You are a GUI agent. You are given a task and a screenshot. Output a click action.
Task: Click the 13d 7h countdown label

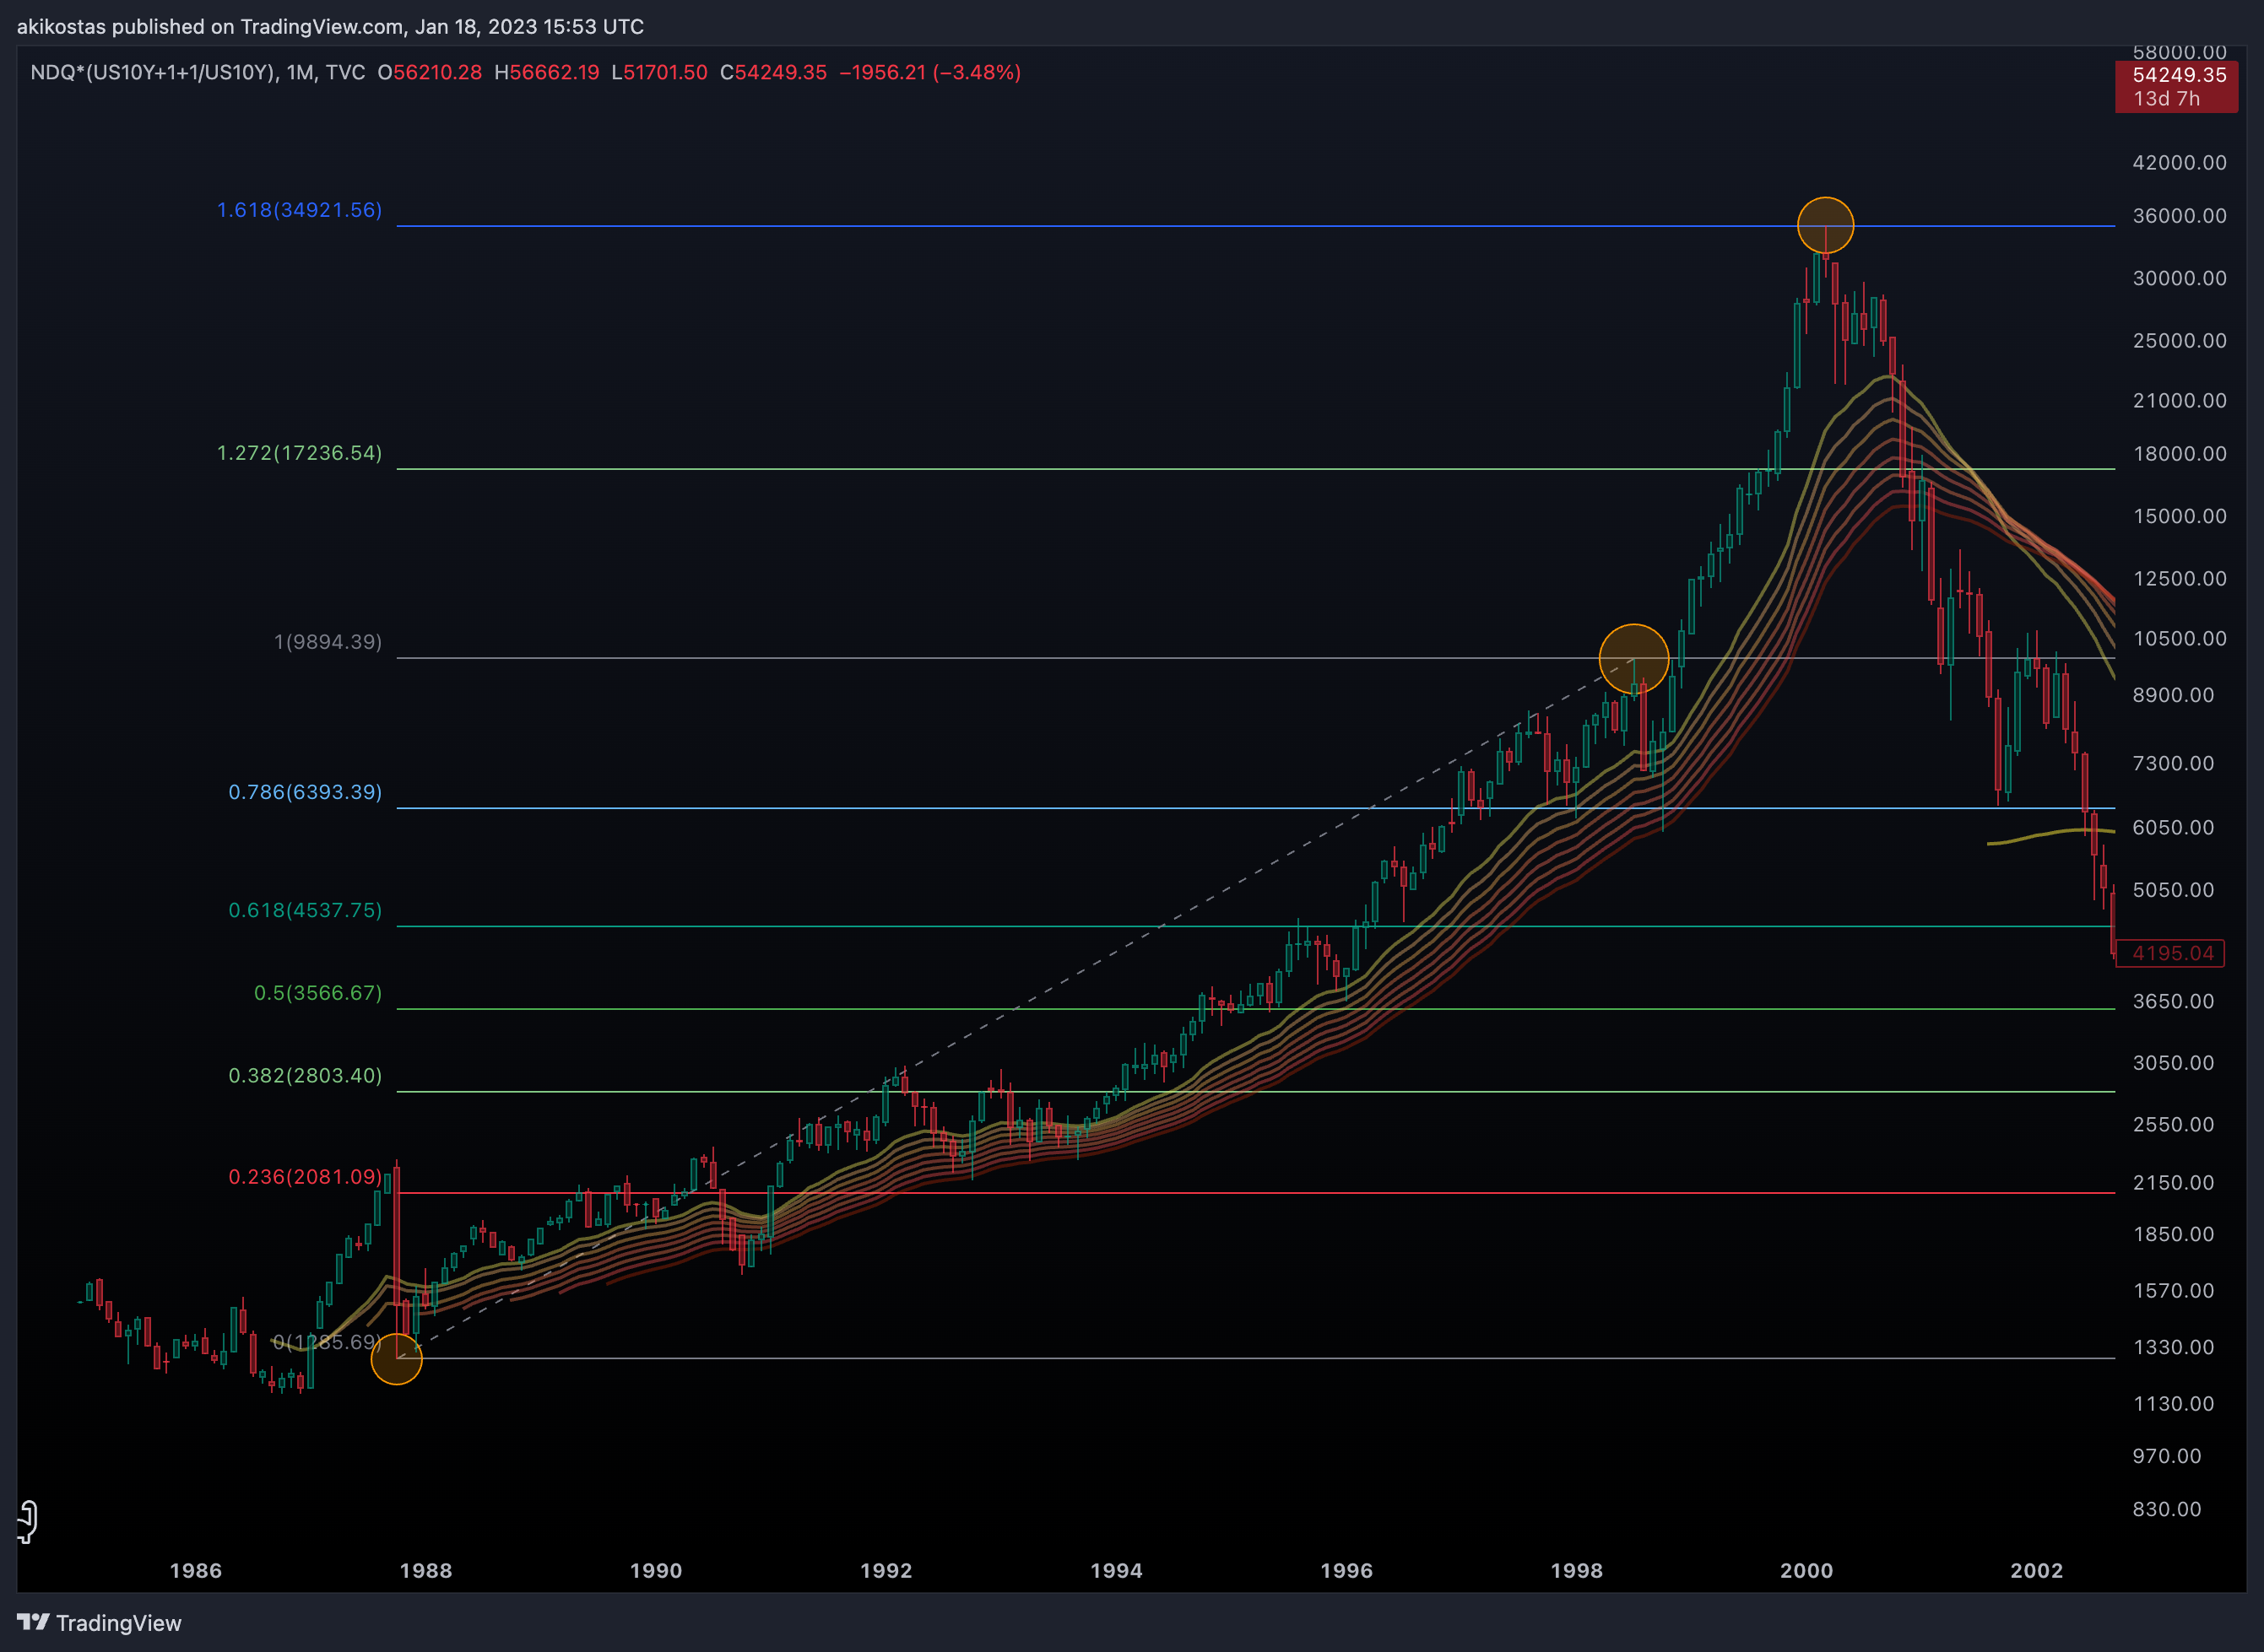(x=2166, y=99)
